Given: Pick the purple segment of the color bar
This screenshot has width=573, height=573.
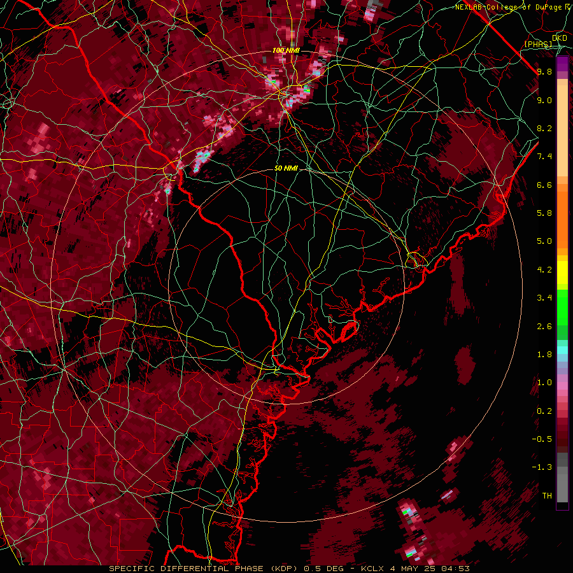Looking at the screenshot, I should tap(562, 64).
